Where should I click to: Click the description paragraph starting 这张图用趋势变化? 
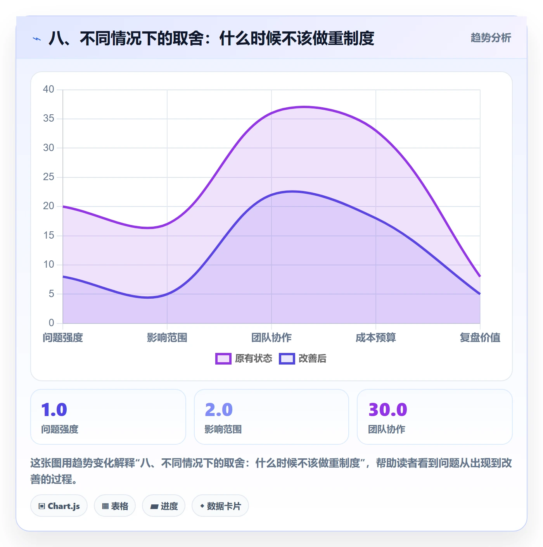tap(271, 471)
